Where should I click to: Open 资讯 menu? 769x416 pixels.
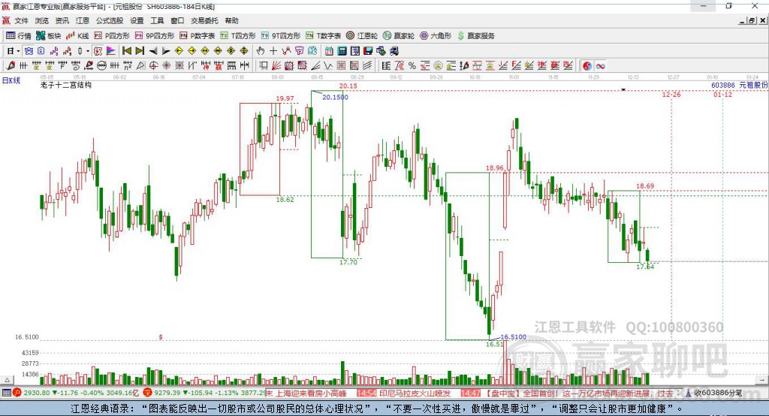click(62, 20)
